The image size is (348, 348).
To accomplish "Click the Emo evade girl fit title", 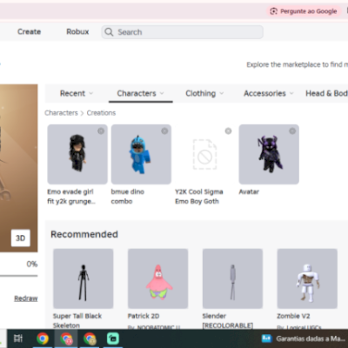I will click(71, 197).
